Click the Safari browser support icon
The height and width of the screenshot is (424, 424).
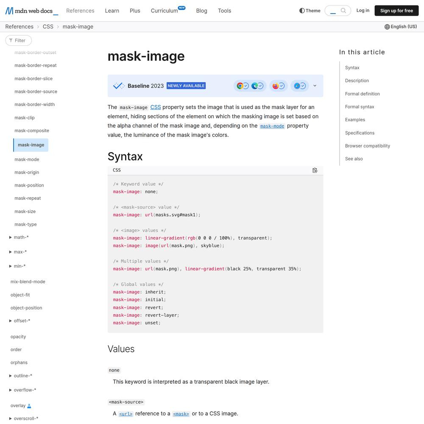click(297, 86)
